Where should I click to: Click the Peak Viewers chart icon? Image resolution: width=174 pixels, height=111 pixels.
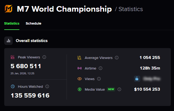click(13, 57)
